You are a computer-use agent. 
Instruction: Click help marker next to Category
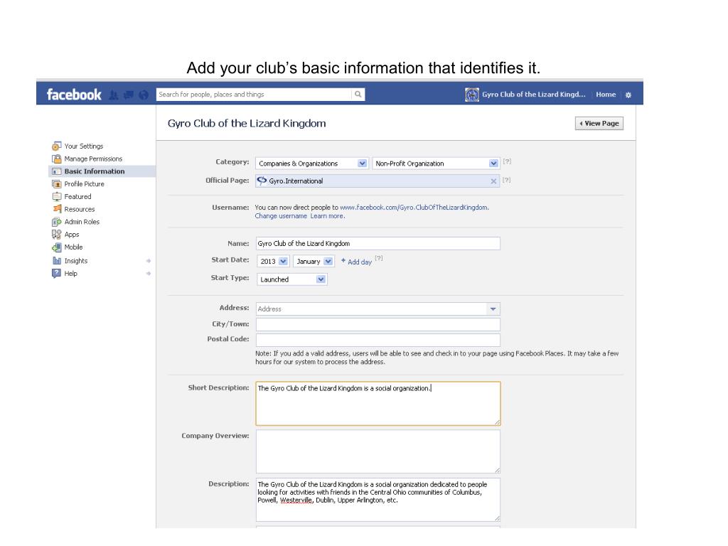click(507, 161)
